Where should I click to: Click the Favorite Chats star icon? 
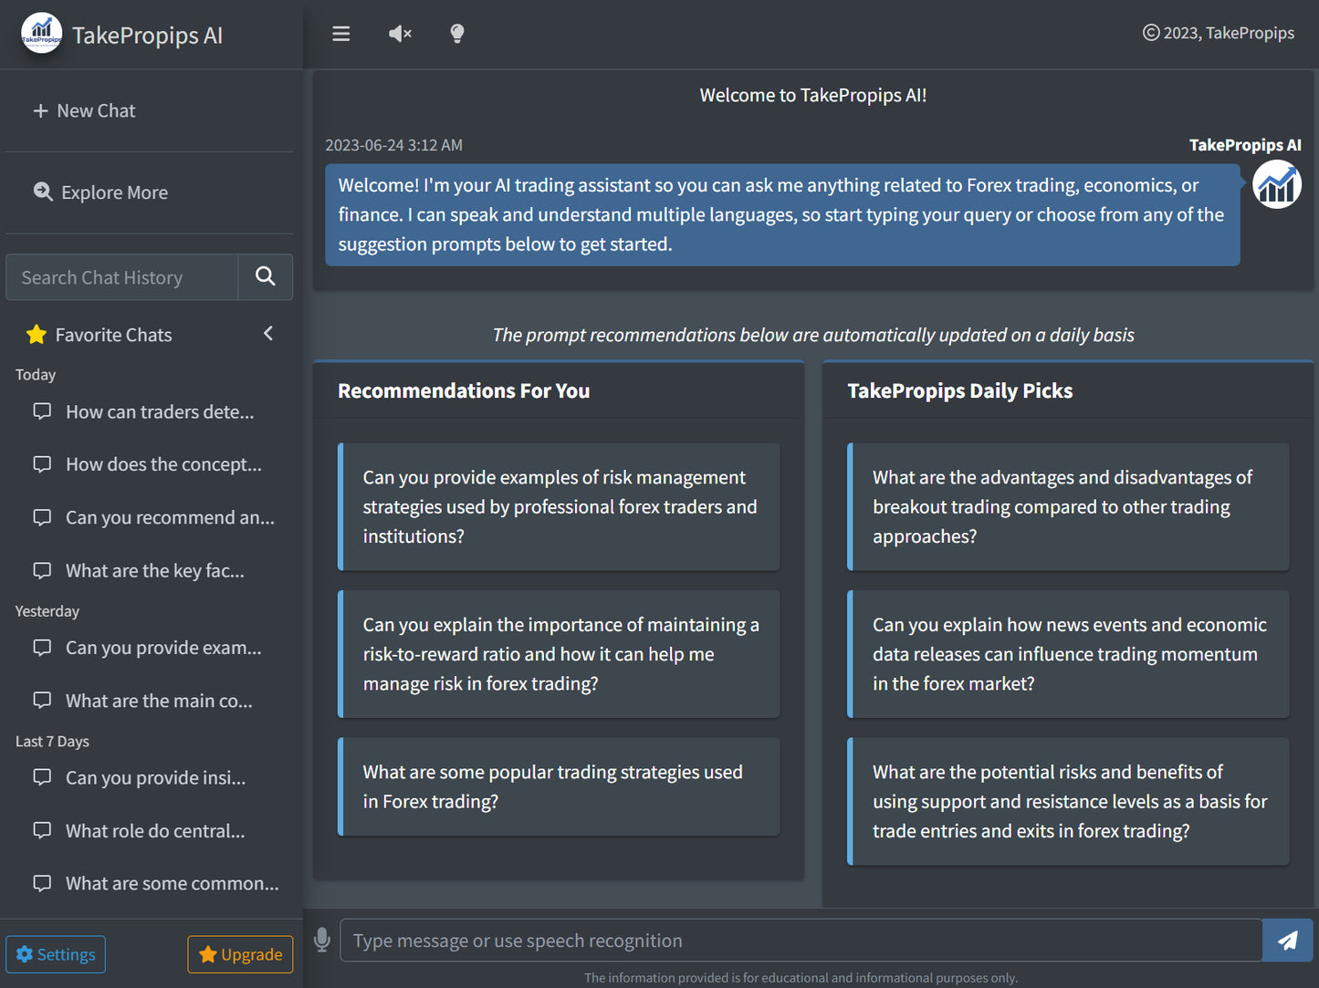pyautogui.click(x=37, y=335)
